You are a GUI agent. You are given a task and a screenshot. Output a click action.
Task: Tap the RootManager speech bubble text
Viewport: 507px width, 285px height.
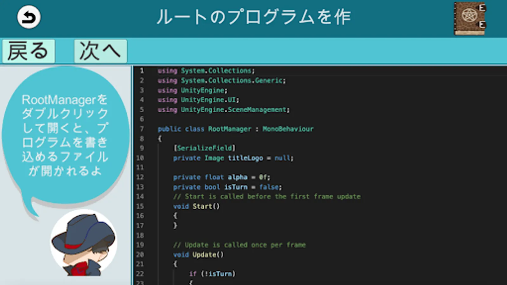click(65, 135)
